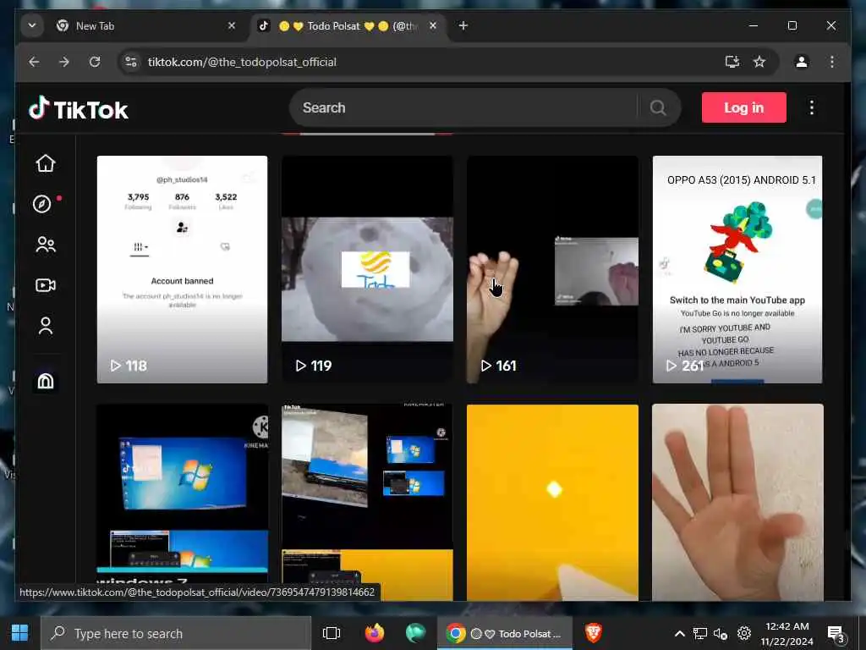Open the notification center icon
866x650 pixels.
pos(835,633)
